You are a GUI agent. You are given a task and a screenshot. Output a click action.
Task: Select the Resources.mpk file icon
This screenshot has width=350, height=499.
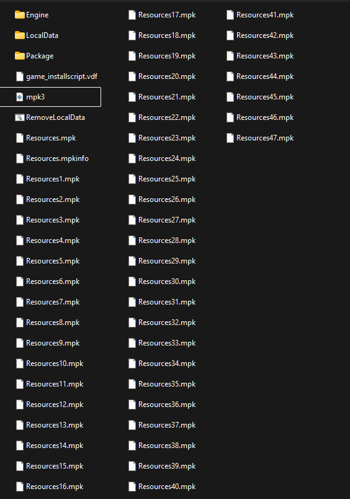20,138
